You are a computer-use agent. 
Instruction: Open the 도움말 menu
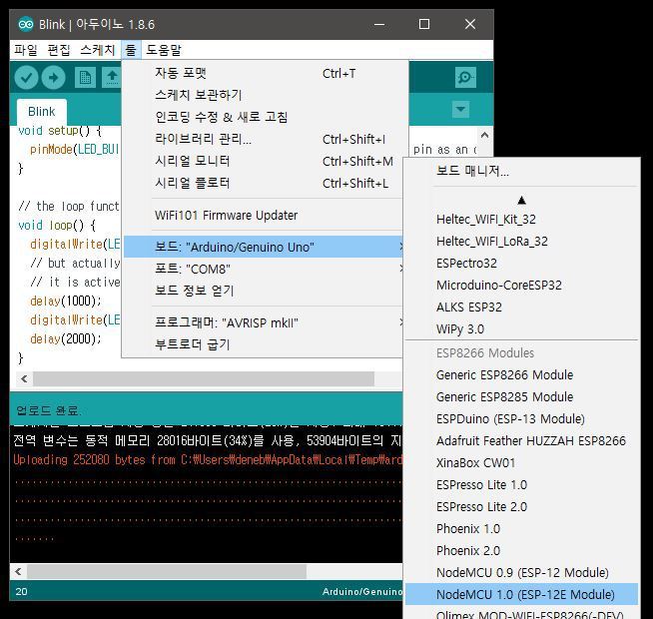164,50
